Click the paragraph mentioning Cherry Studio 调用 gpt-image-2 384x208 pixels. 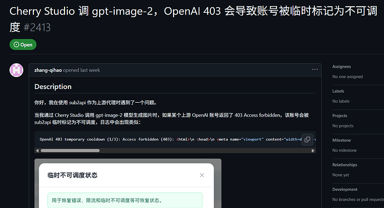171,119
